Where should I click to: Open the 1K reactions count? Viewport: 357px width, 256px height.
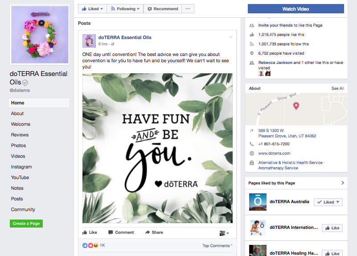click(x=102, y=245)
